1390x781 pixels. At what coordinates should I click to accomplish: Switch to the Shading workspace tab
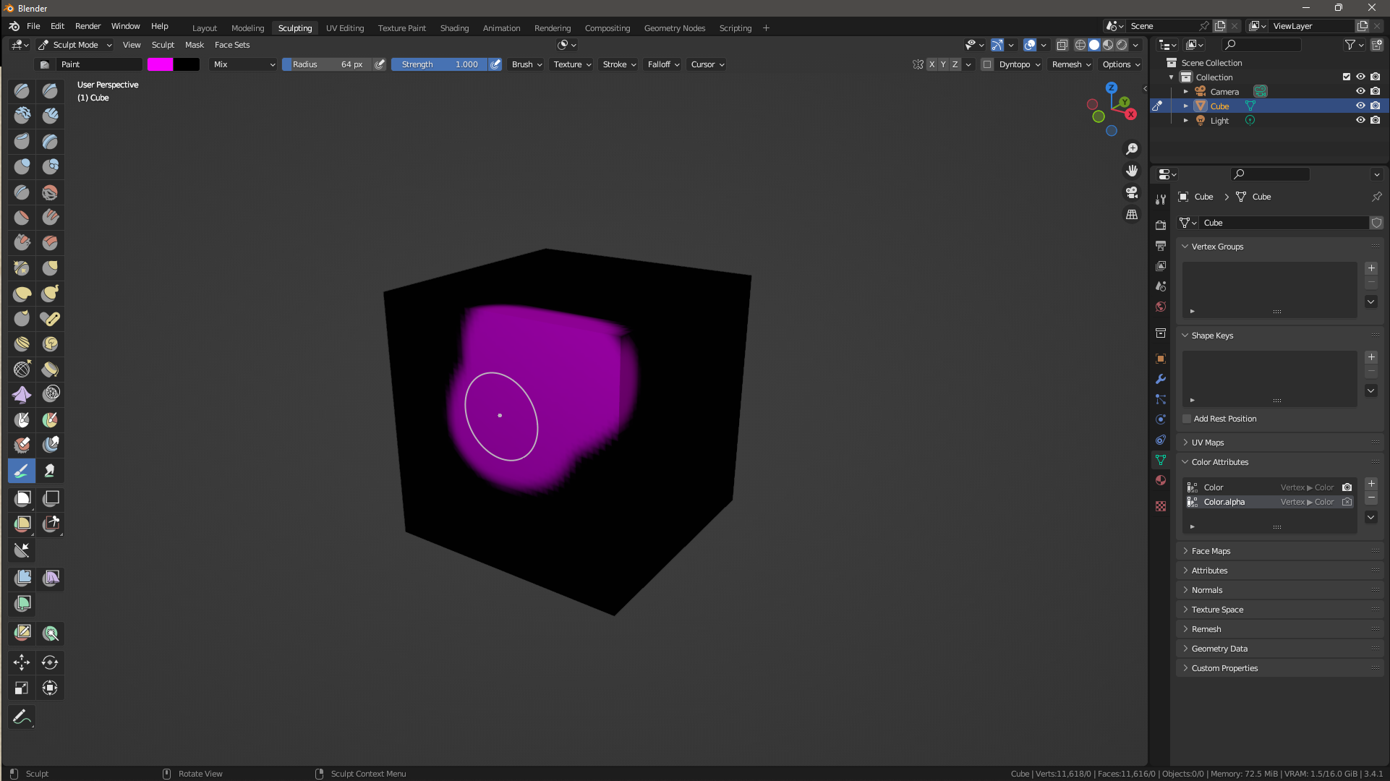[454, 28]
